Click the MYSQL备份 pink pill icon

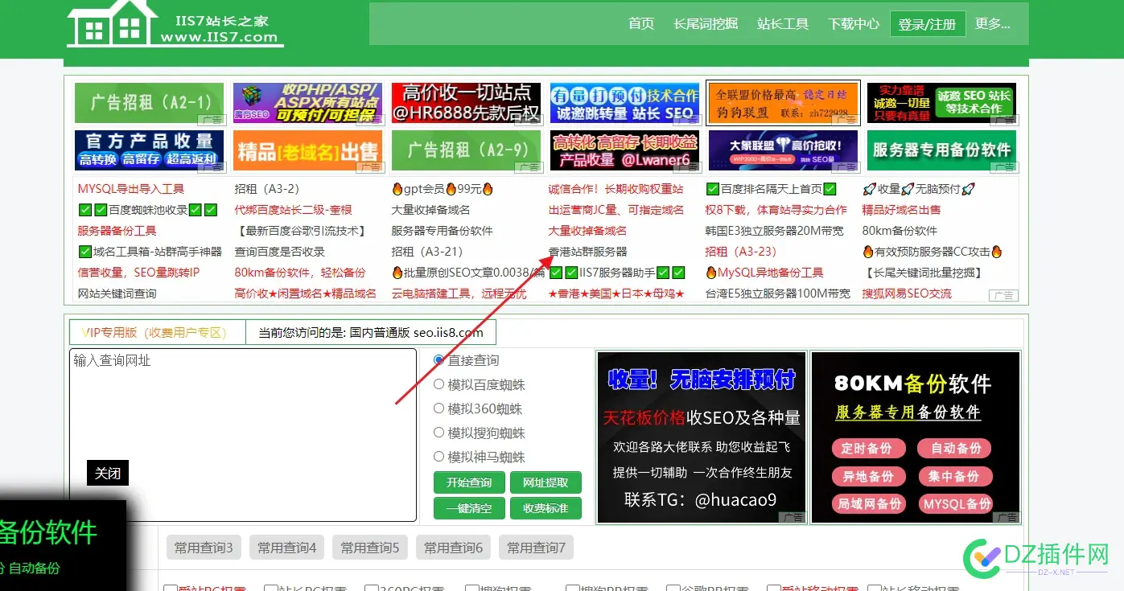coord(956,504)
